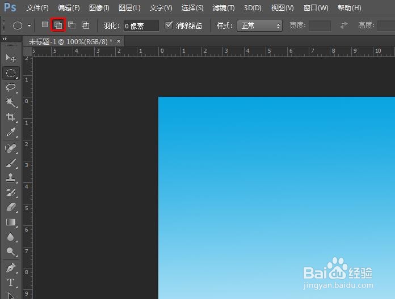
Task: Expand the toolbox double-arrow toggle
Action: [x=5, y=39]
